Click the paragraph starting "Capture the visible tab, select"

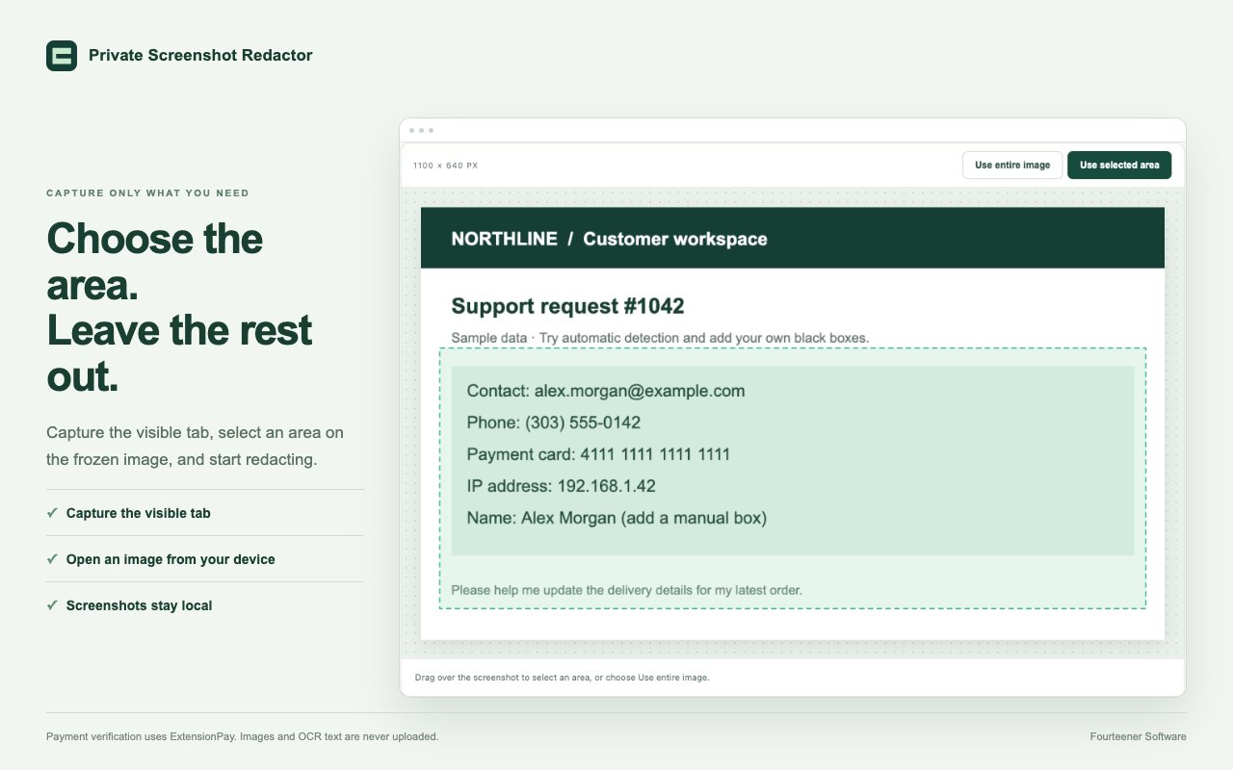(x=196, y=446)
